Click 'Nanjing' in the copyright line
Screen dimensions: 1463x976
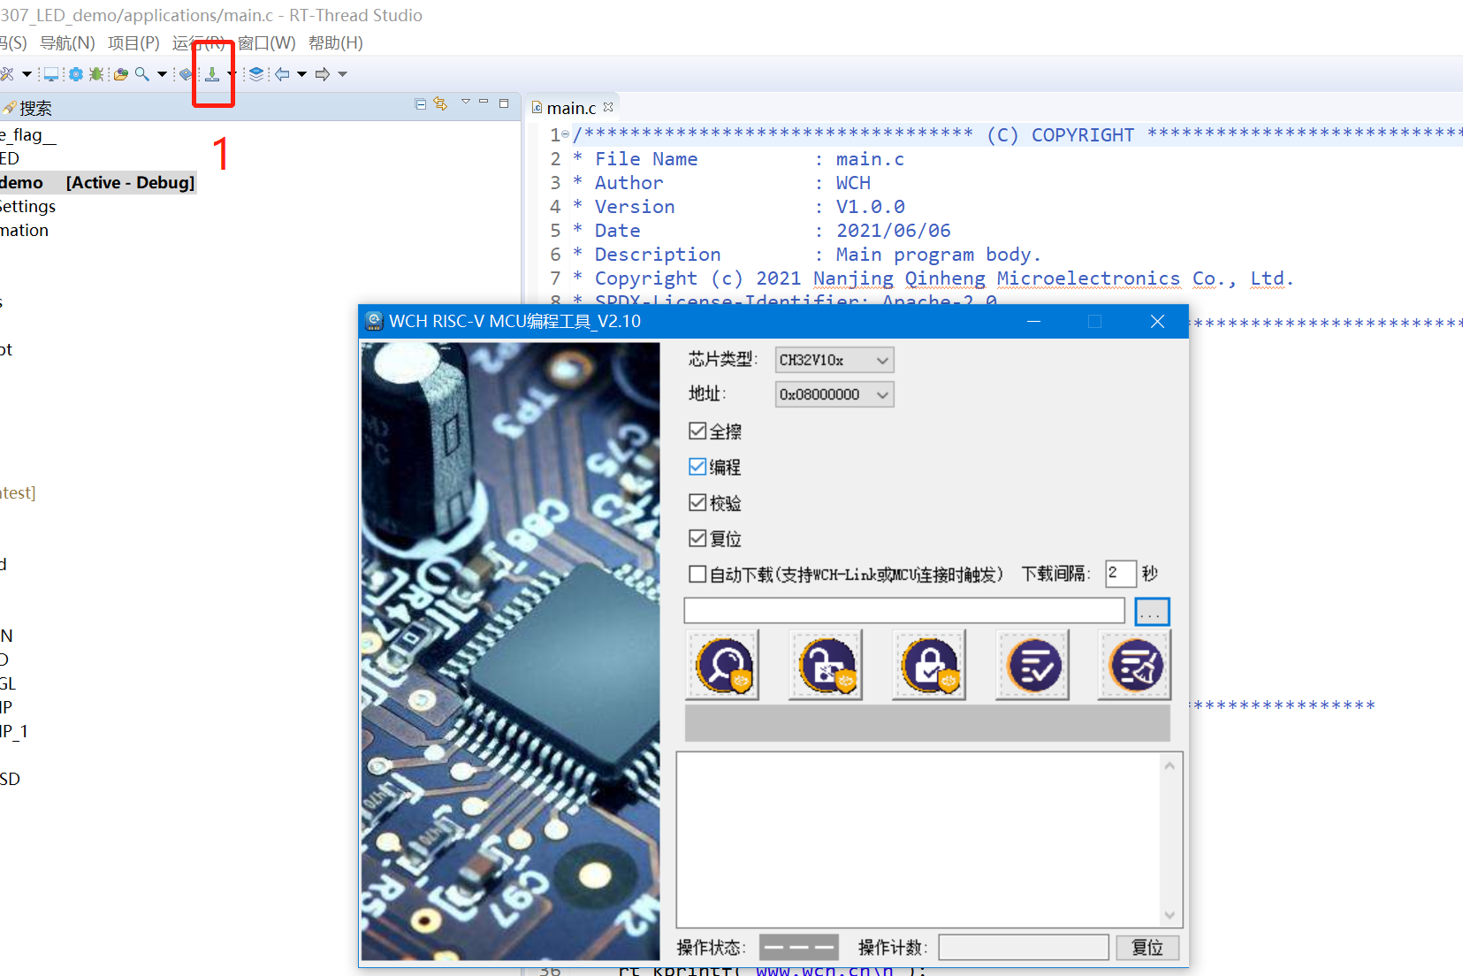pos(853,278)
